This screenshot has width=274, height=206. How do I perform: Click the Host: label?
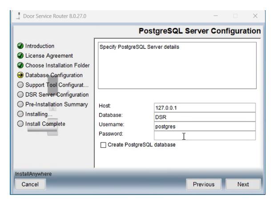[x=105, y=106]
